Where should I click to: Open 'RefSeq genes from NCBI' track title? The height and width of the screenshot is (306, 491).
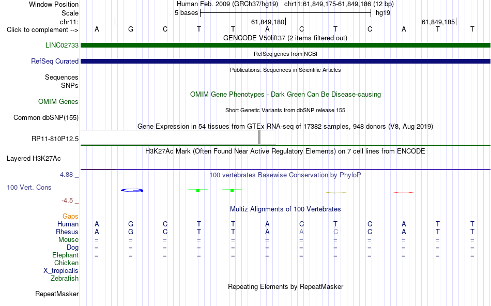coord(285,54)
